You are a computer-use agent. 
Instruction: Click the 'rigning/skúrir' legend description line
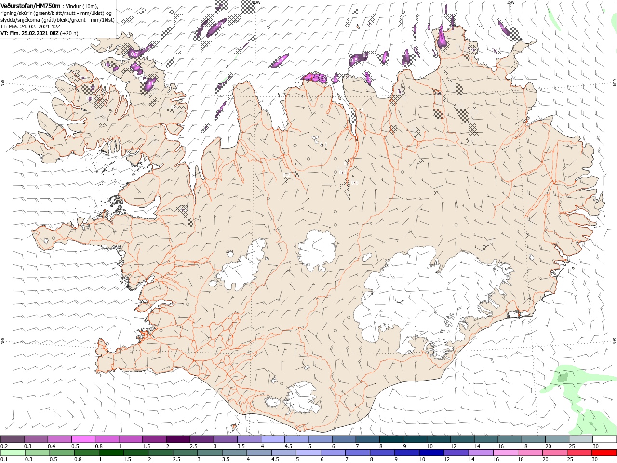click(56, 13)
